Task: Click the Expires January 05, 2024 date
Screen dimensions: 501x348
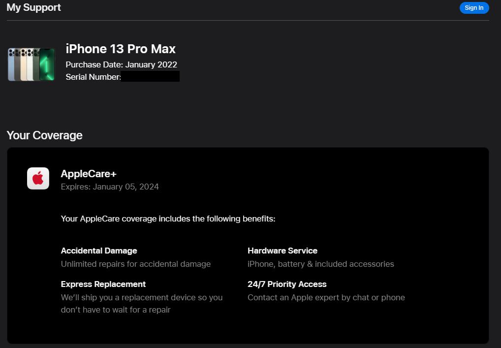Action: (x=110, y=187)
